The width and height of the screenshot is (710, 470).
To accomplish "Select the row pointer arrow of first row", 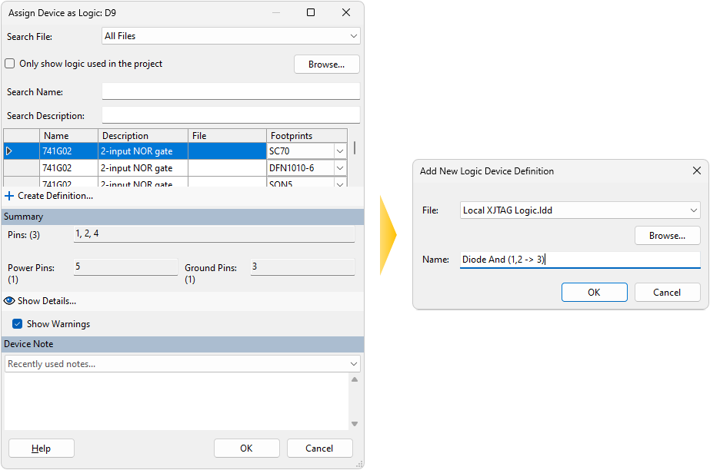I will pyautogui.click(x=9, y=151).
